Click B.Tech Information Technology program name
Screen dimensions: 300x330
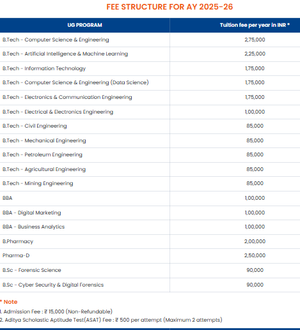(44, 68)
